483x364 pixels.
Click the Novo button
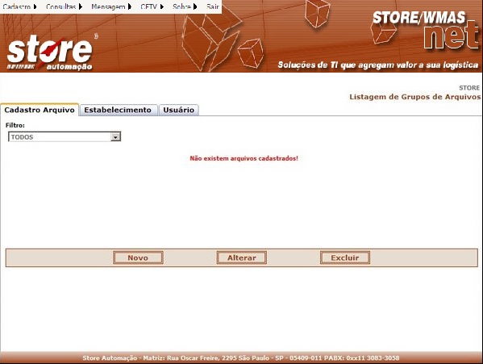coord(138,257)
